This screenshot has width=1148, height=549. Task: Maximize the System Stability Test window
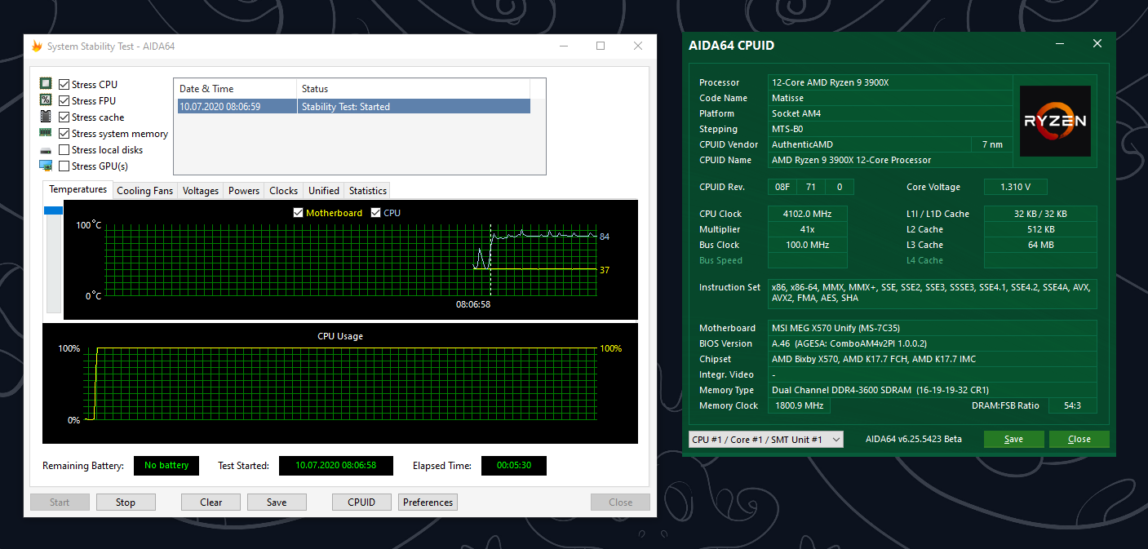click(x=601, y=46)
